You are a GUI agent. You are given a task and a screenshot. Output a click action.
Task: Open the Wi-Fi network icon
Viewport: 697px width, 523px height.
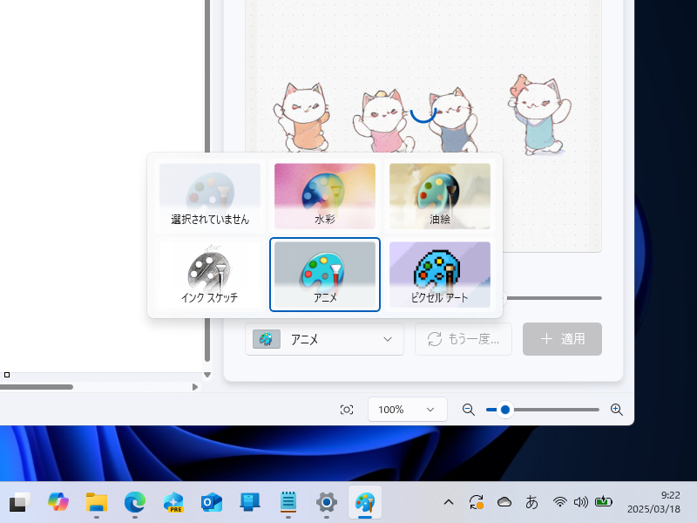559,502
